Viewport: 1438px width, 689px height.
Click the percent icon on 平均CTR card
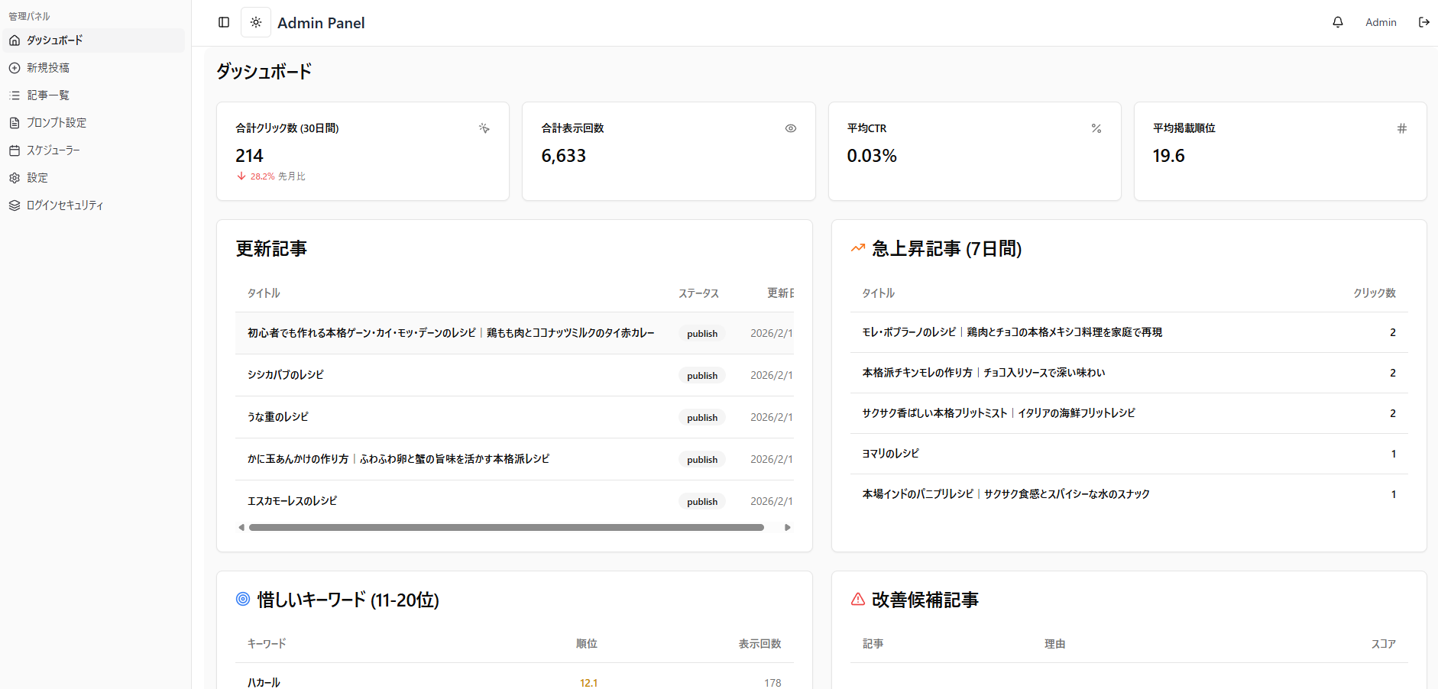click(x=1096, y=128)
